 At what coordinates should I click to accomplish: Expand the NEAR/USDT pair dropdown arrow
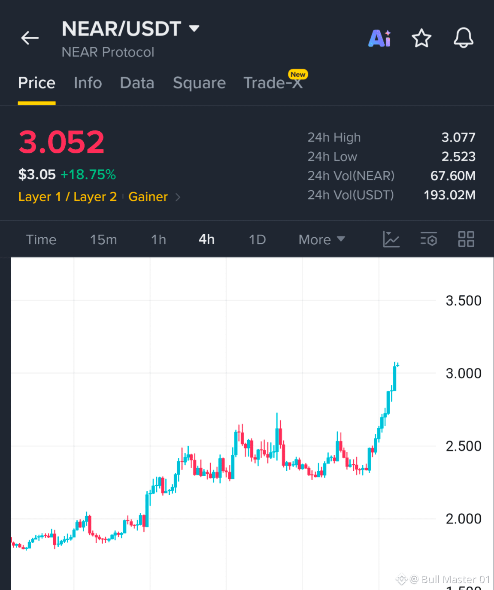194,28
